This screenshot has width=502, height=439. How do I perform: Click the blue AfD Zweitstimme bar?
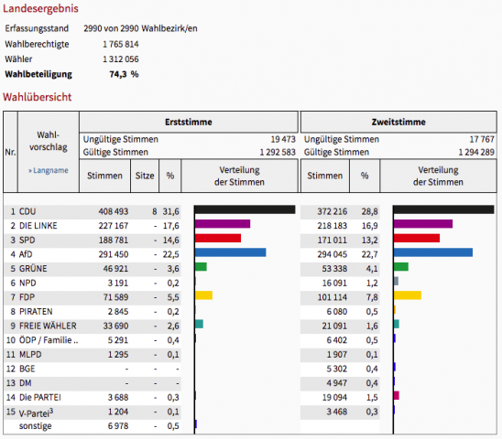433,252
